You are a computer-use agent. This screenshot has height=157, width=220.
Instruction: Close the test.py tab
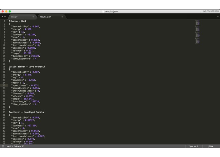point(33,17)
